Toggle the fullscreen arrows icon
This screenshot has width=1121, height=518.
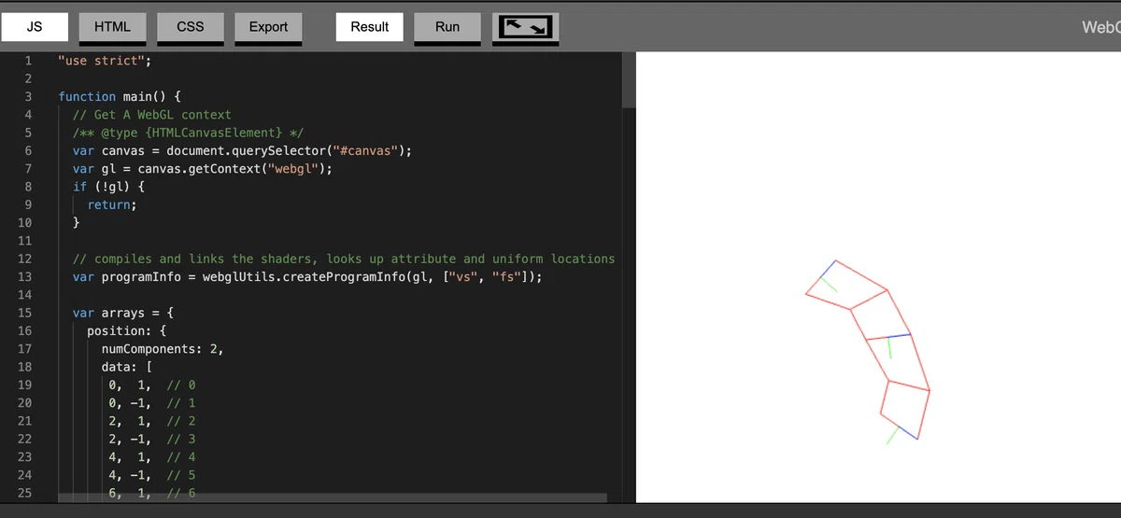pyautogui.click(x=526, y=27)
